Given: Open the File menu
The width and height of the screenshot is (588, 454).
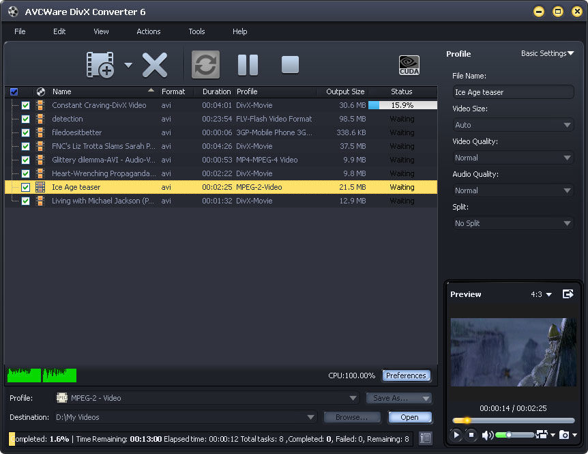Looking at the screenshot, I should [x=20, y=31].
